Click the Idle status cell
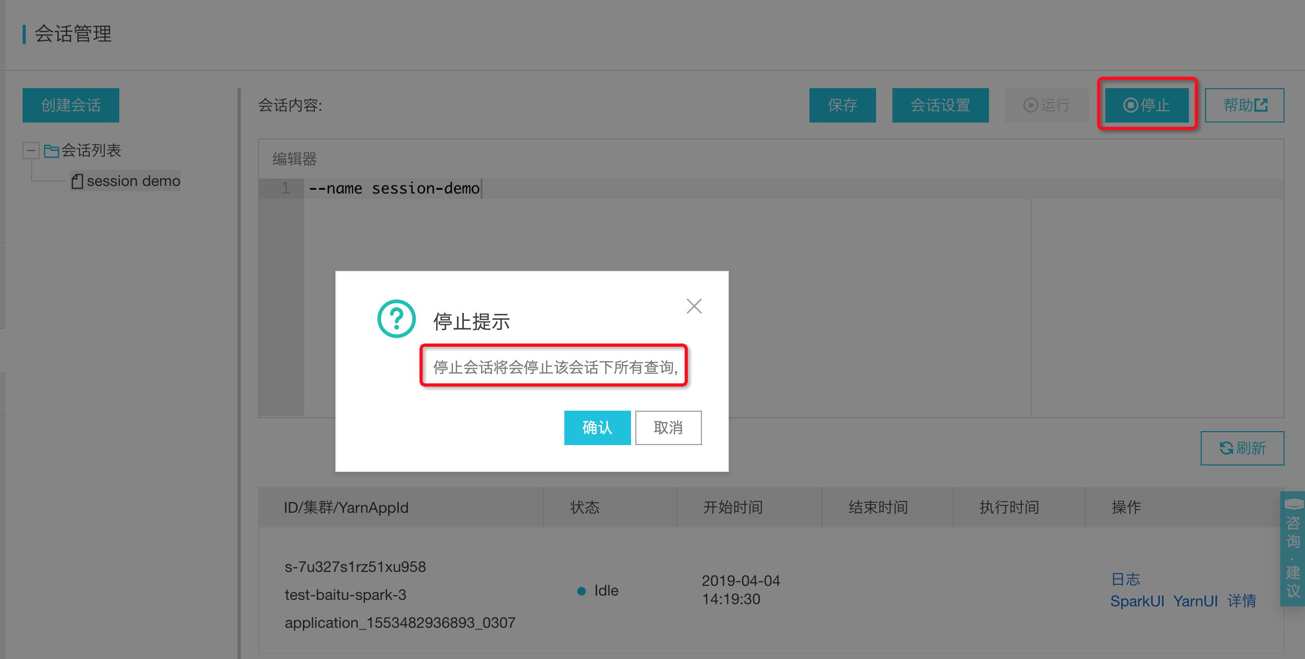This screenshot has width=1305, height=659. pyautogui.click(x=598, y=591)
